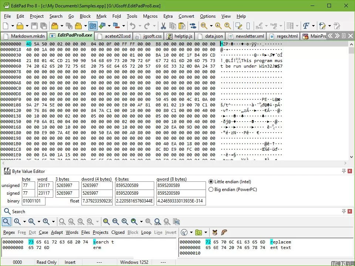355x266 pixels.
Task: Select Big endian (PowerPC) radio button
Action: (x=211, y=190)
